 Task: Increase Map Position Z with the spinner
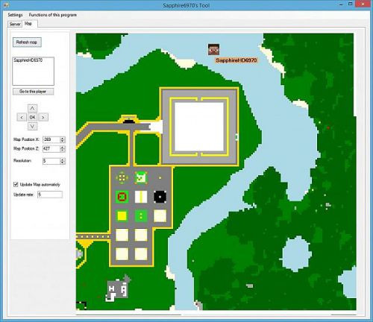coord(63,148)
